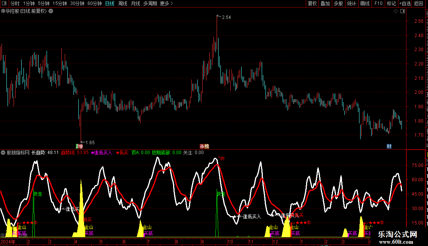This screenshot has height=246, width=428.
Task: Open the 统计 statistics button
Action: click(351, 3)
